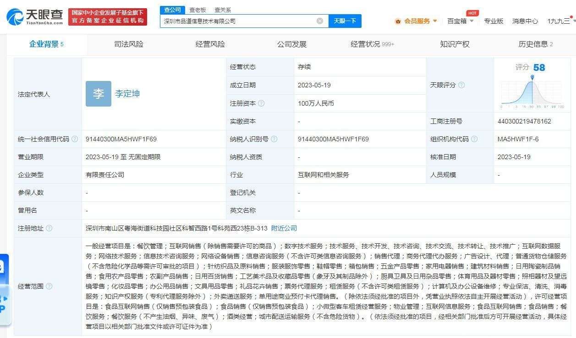
Task: Click the 天眼一下 search button
Action: tap(345, 21)
